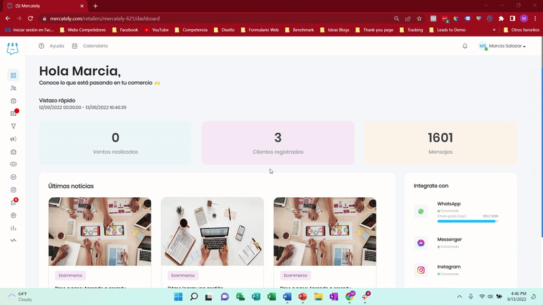Image resolution: width=543 pixels, height=305 pixels.
Task: Open the funnel icon in sidebar
Action: (x=13, y=126)
